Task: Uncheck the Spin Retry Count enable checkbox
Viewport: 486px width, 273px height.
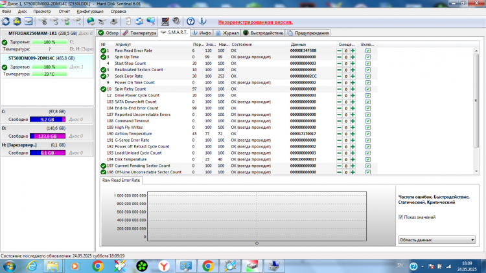Action: click(368, 89)
